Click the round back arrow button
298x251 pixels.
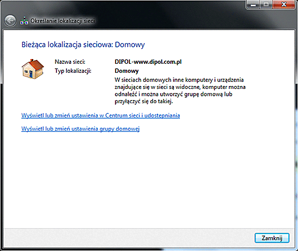click(10, 21)
